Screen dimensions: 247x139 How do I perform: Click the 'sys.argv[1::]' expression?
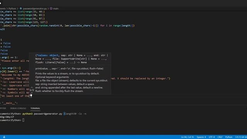click(11, 68)
